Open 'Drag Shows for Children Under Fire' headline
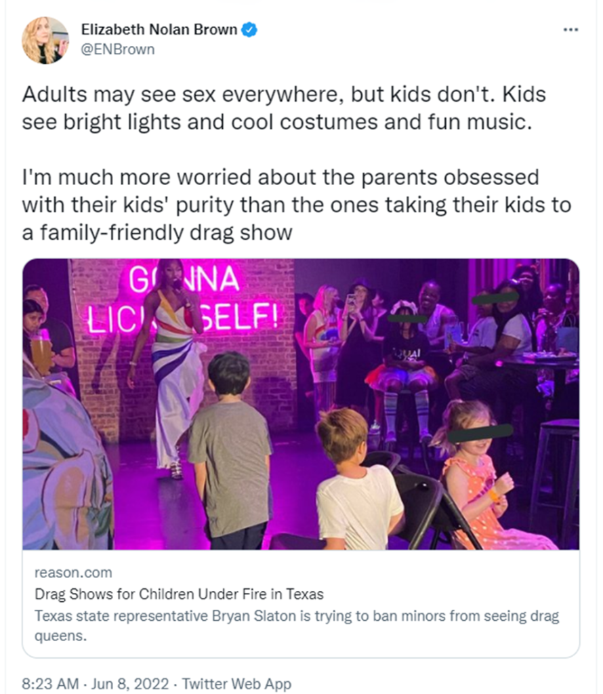This screenshot has height=694, width=603. coord(179,595)
